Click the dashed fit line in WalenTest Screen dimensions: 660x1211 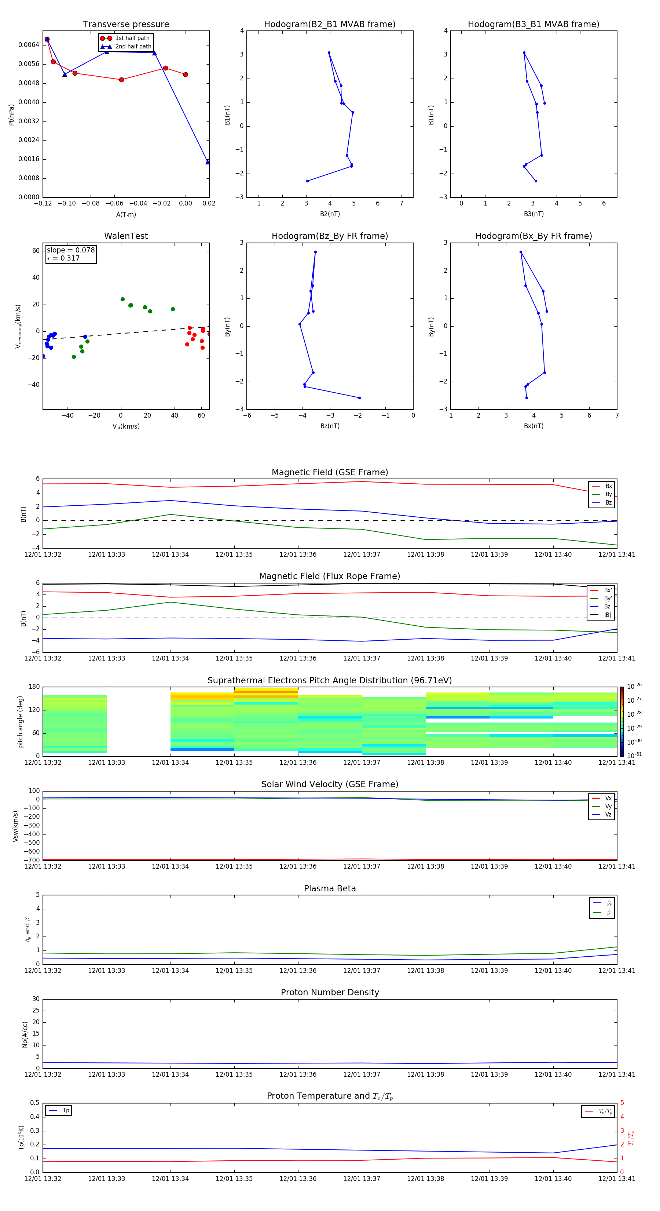[126, 333]
